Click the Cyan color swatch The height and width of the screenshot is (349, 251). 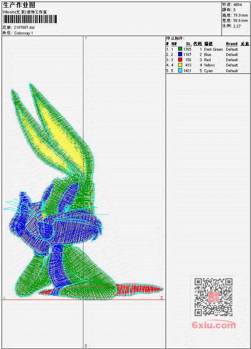180,71
